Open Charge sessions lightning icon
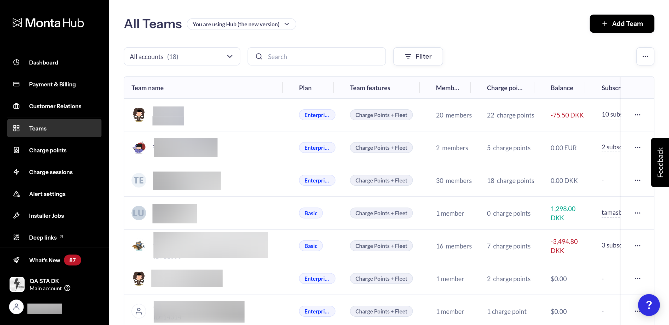 point(16,172)
